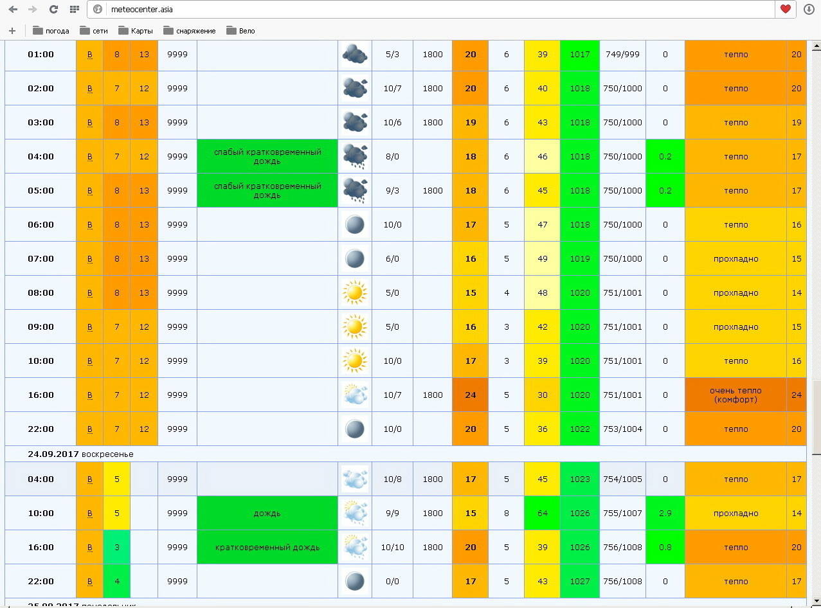Image resolution: width=821 pixels, height=608 pixels.
Task: Click the heart bookmark icon in address bar
Action: (785, 9)
